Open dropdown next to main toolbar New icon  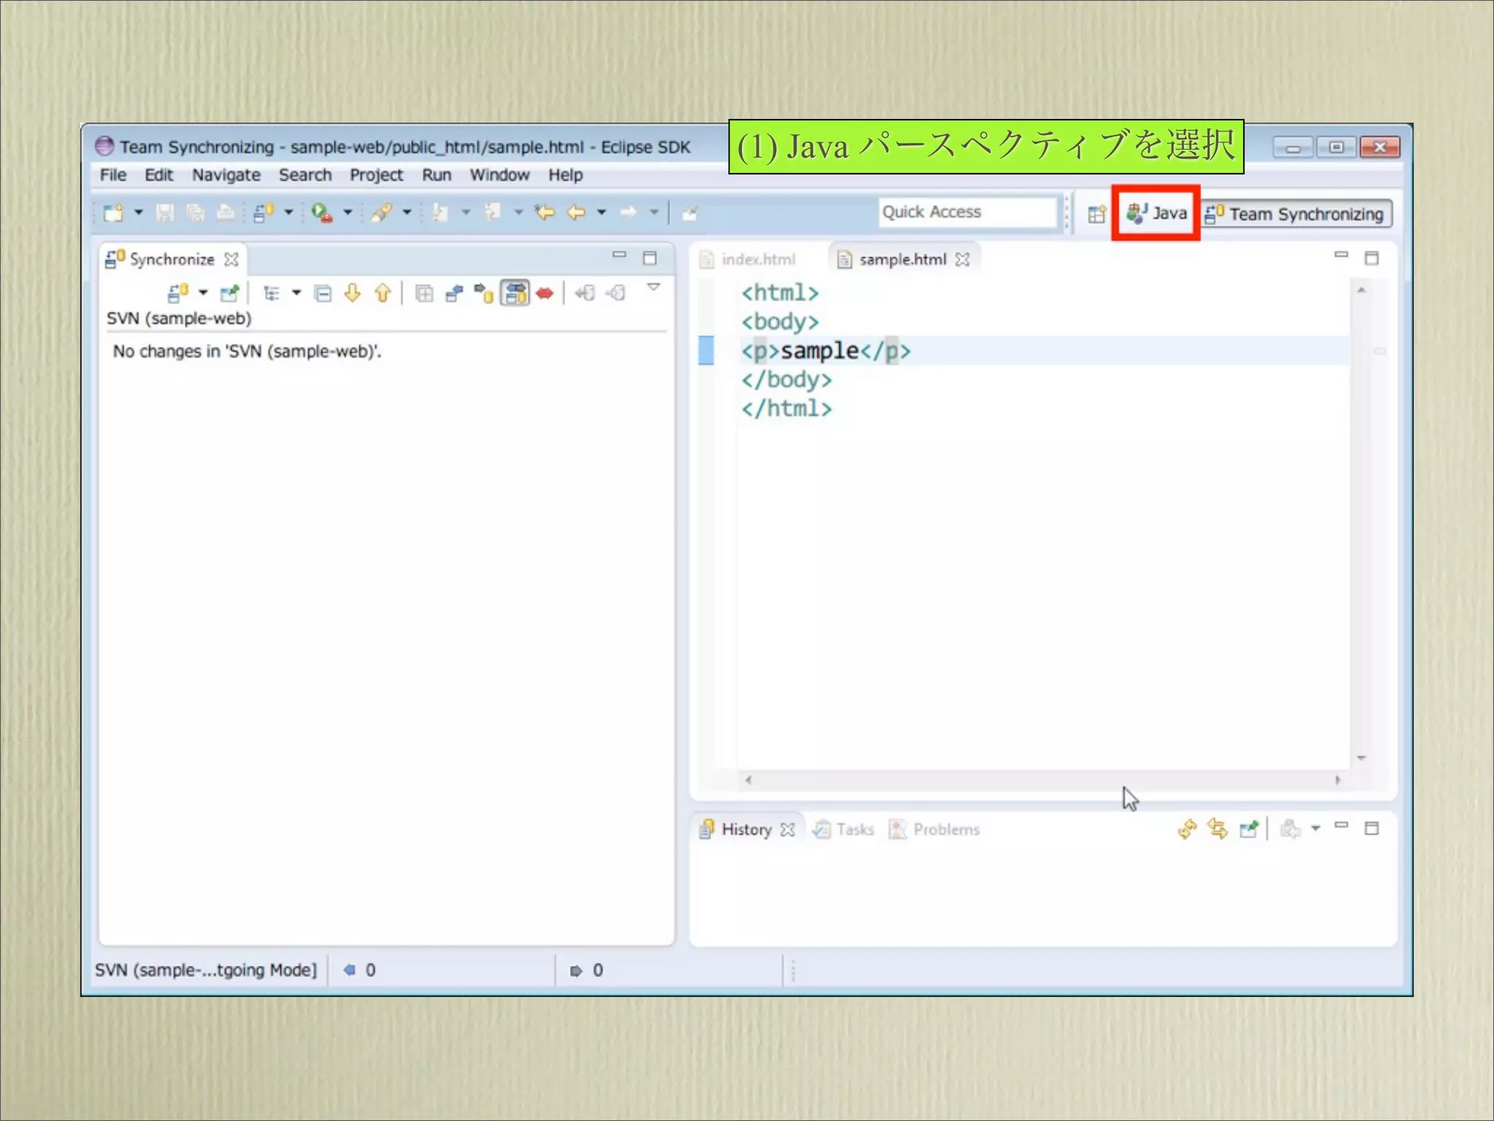[139, 212]
